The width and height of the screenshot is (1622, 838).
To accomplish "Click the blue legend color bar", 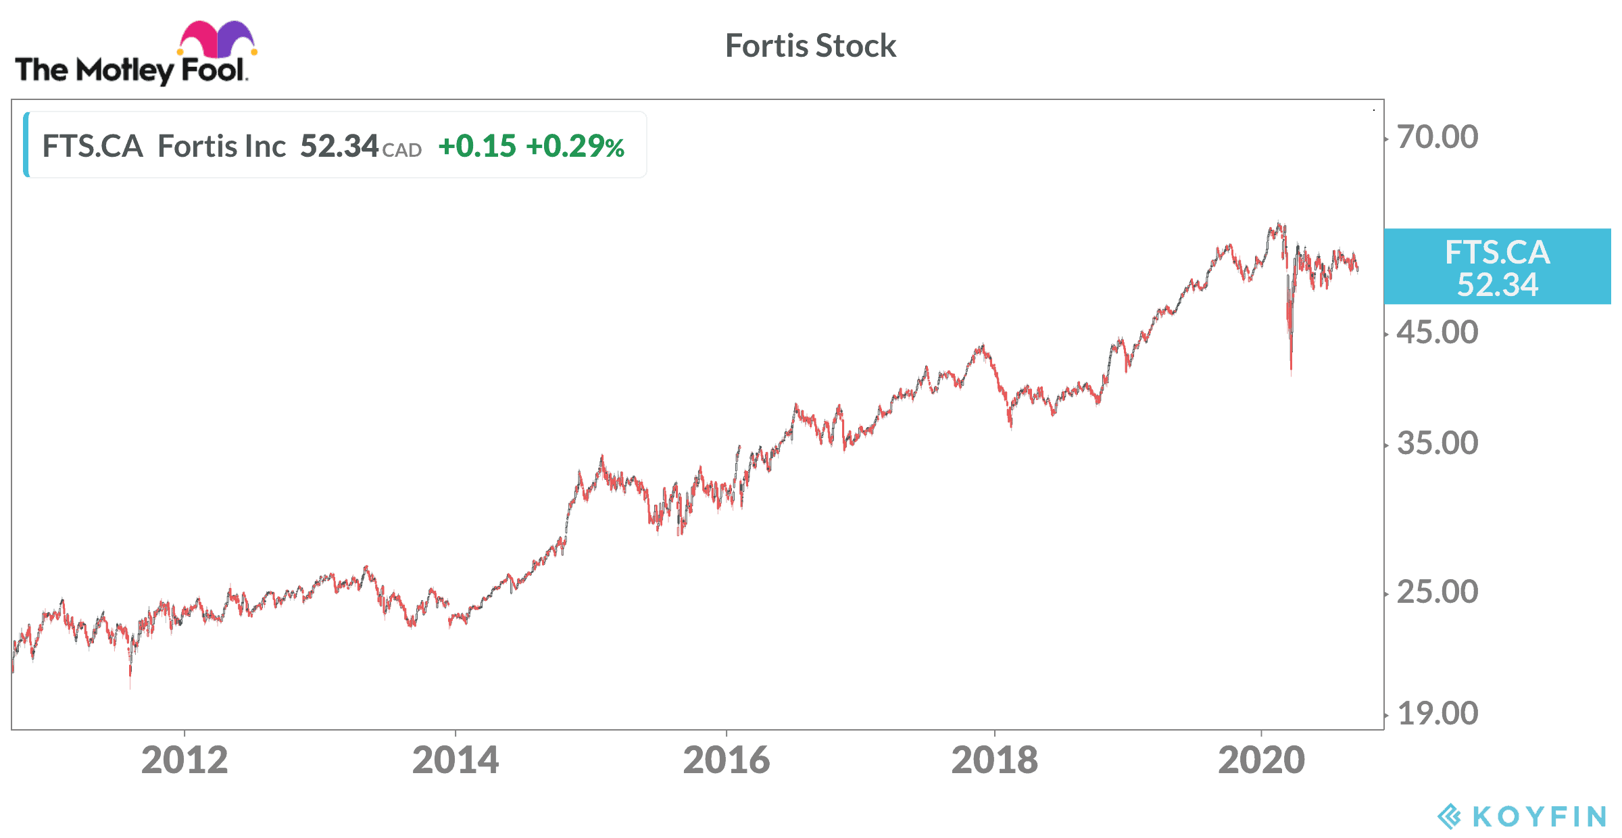I will tap(26, 145).
